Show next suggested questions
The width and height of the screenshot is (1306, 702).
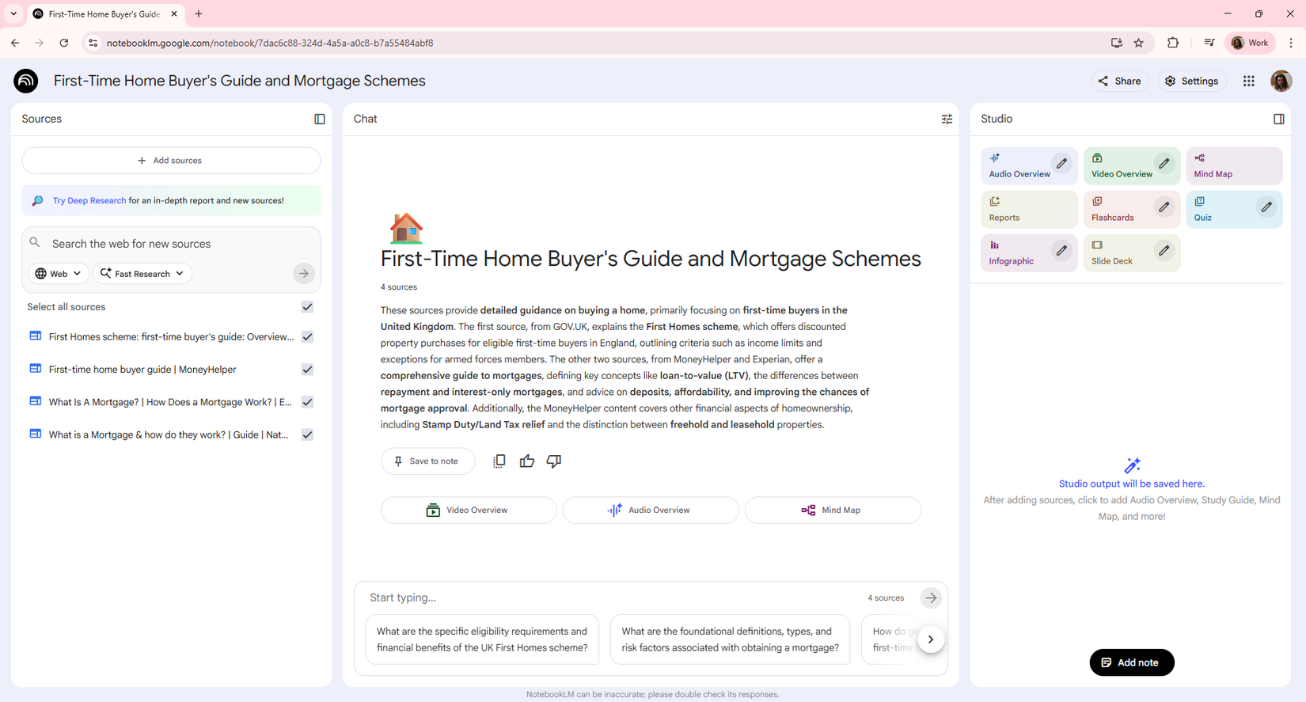pyautogui.click(x=931, y=639)
